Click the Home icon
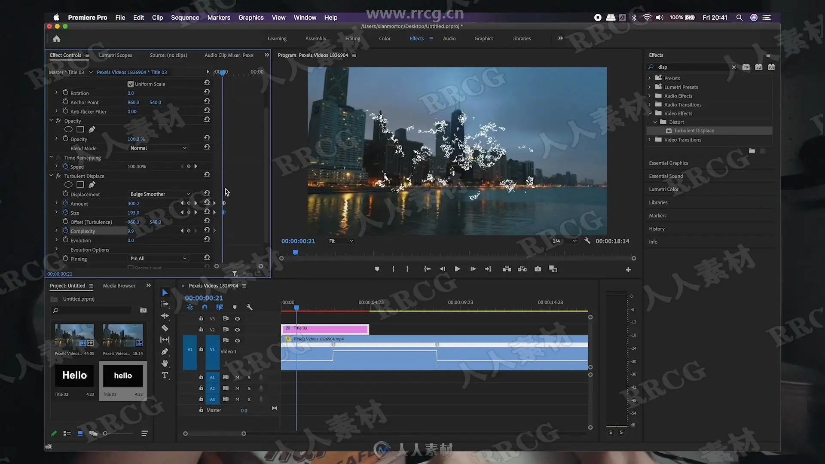The width and height of the screenshot is (825, 464). point(56,39)
